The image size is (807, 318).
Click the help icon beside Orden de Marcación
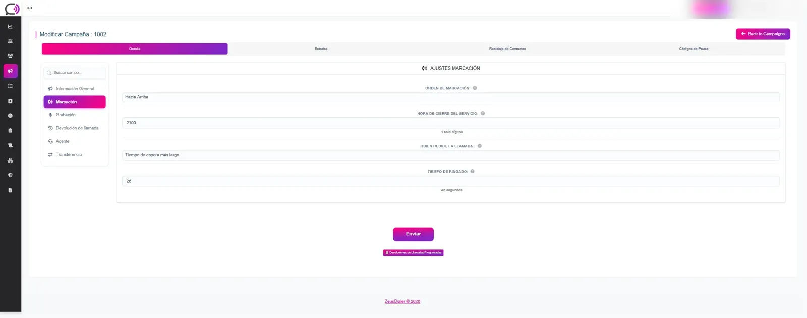point(475,88)
